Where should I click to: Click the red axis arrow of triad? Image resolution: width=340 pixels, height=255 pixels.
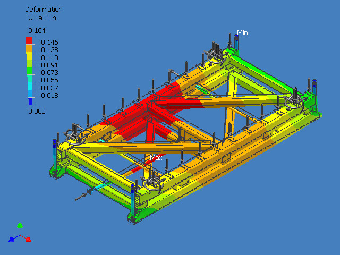click(28, 239)
